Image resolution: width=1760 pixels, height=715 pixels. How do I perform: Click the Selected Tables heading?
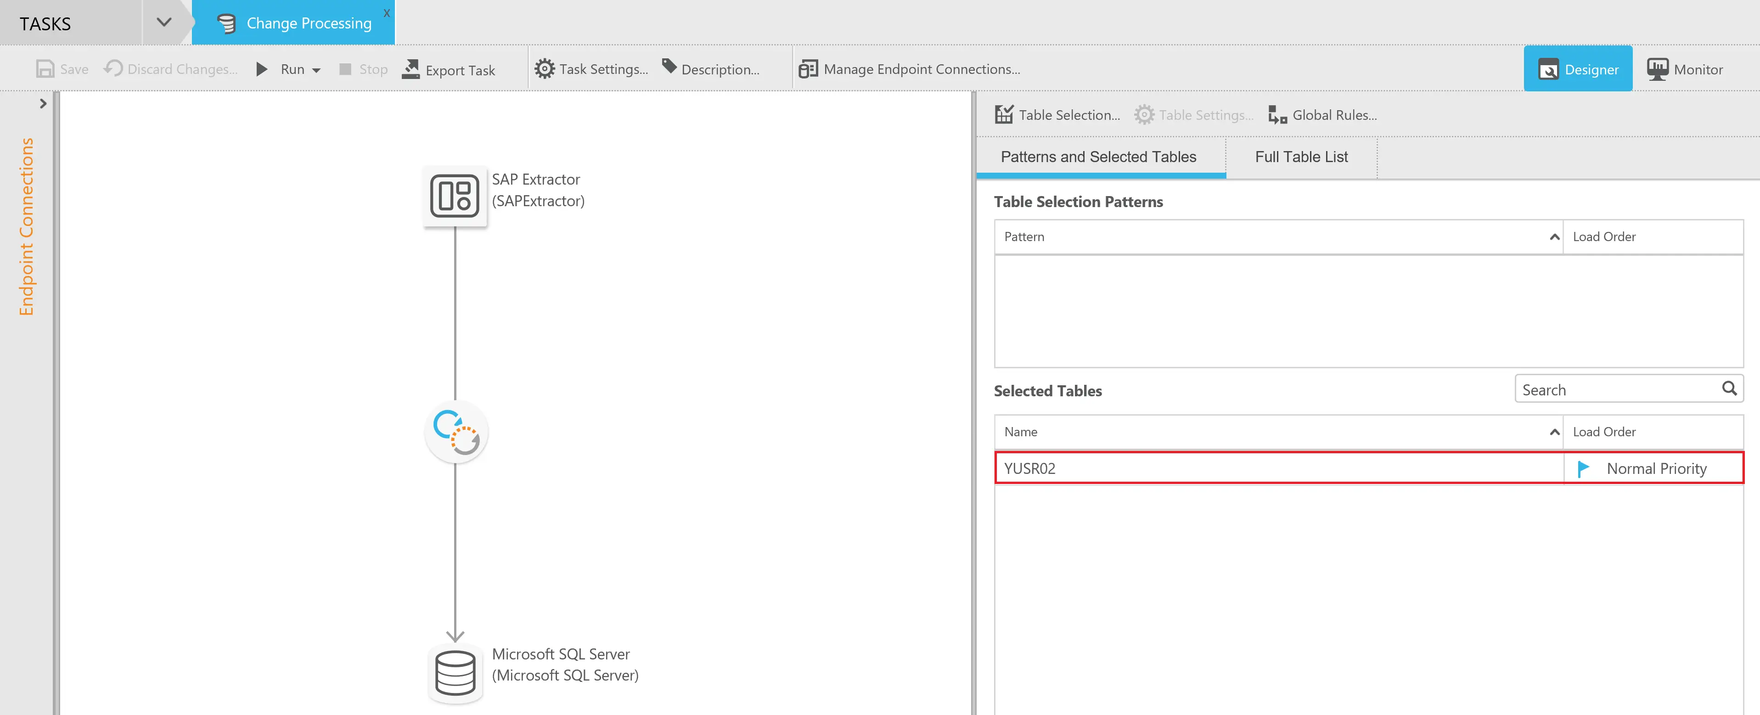pyautogui.click(x=1047, y=391)
